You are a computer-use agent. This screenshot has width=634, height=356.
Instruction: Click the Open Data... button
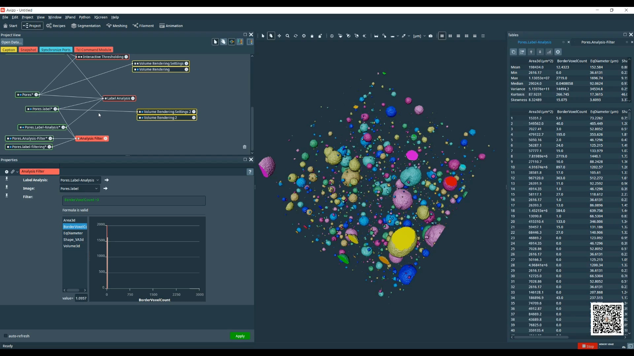pos(11,42)
